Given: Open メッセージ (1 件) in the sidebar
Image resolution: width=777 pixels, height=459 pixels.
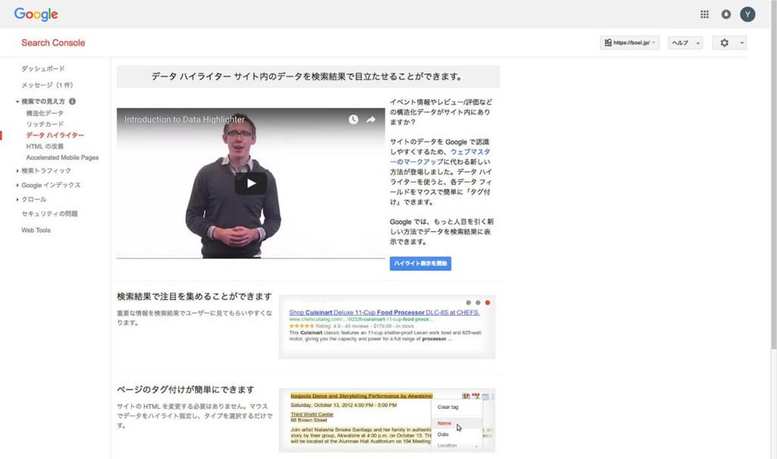Looking at the screenshot, I should 47,85.
